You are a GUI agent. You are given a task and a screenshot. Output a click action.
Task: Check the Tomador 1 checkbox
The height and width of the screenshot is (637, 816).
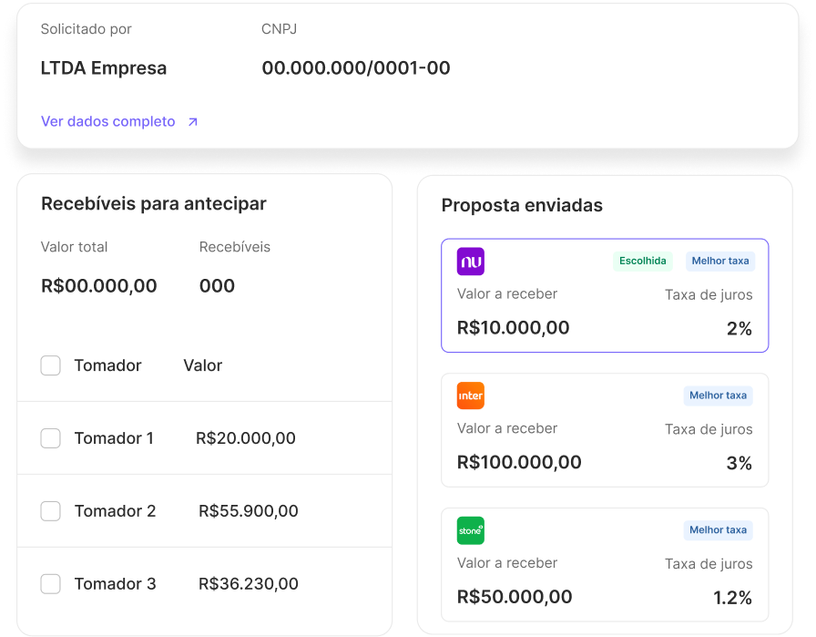[x=50, y=438]
